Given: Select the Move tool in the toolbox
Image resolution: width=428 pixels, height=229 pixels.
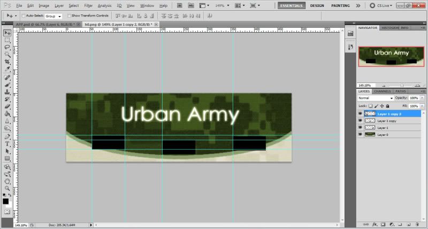Looking at the screenshot, I should (x=7, y=32).
